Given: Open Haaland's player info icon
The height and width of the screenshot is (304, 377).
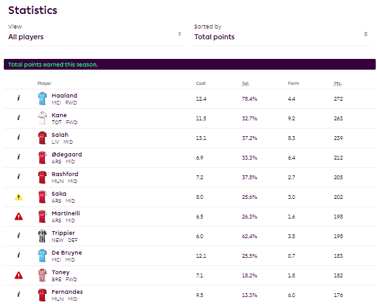Looking at the screenshot, I should click(18, 98).
